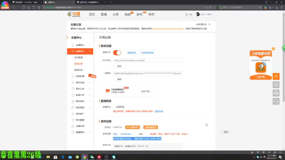The height and width of the screenshot is (160, 285).
Task: Select the red highlighted 直播设置 sidebar item
Action: click(78, 64)
